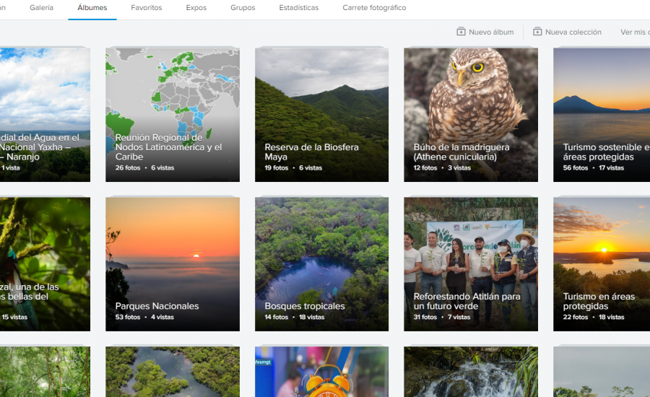
Task: Click '22 fotos • 18 vistas' text
Action: (x=594, y=317)
